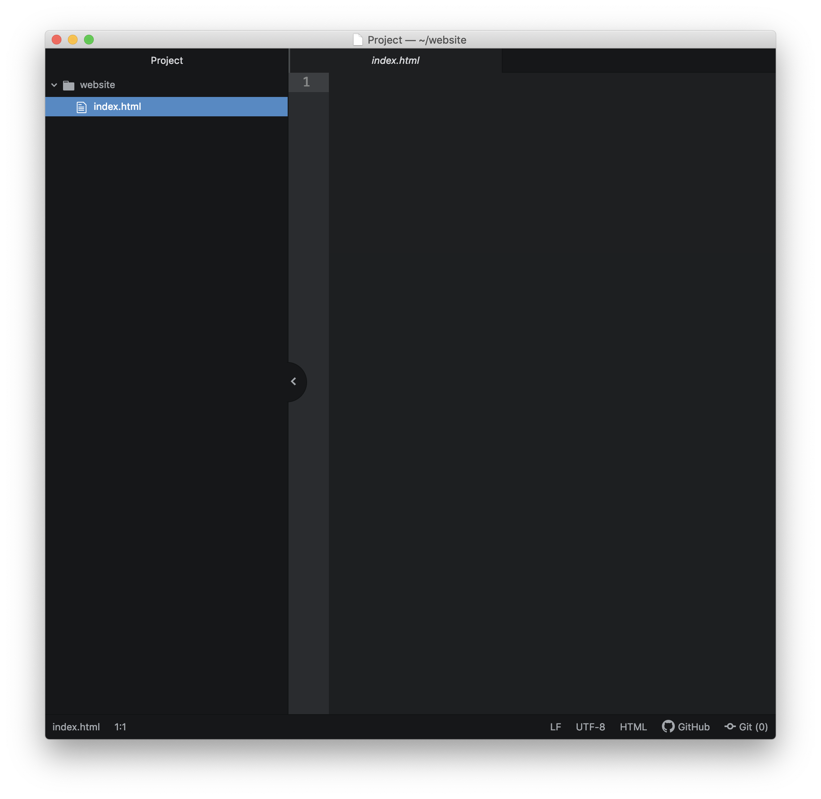Open Git (0) panel from status bar
This screenshot has width=821, height=799.
(x=753, y=727)
